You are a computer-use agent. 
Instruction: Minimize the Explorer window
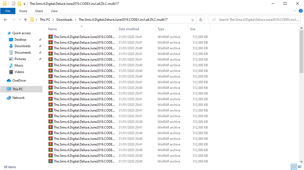coord(273,4)
